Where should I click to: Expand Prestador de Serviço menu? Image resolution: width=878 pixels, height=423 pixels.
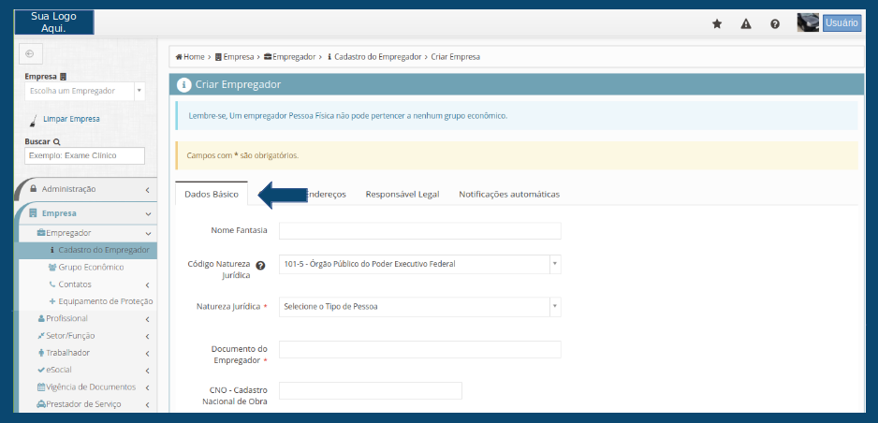[x=88, y=404]
